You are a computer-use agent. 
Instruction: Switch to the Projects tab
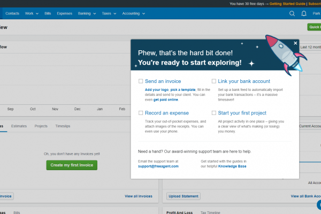pyautogui.click(x=41, y=126)
